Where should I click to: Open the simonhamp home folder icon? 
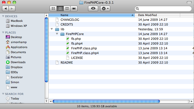8,42
